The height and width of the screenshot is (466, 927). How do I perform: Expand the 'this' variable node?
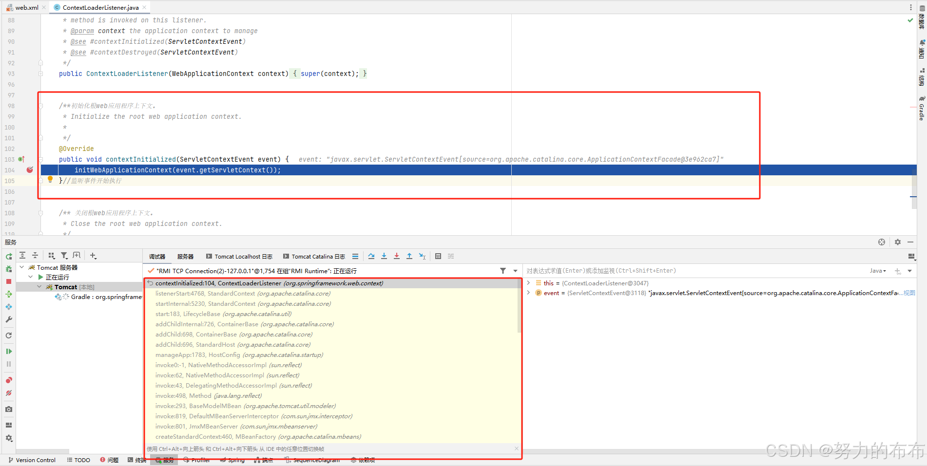tap(528, 283)
